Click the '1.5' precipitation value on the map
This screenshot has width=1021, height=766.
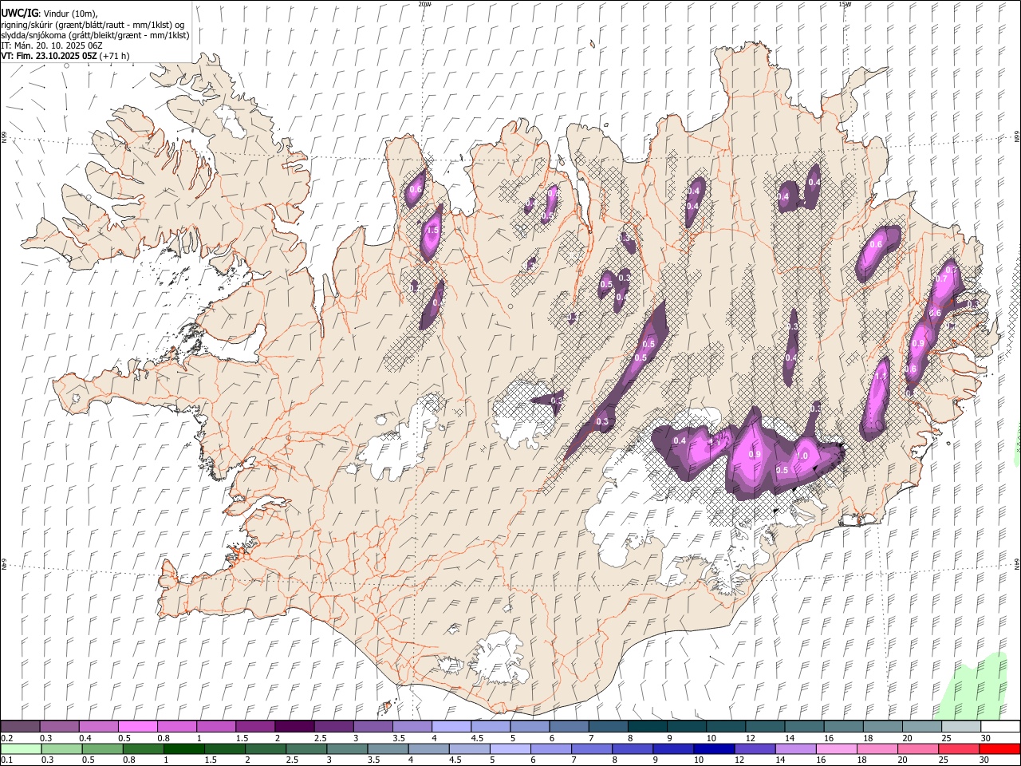[x=433, y=230]
